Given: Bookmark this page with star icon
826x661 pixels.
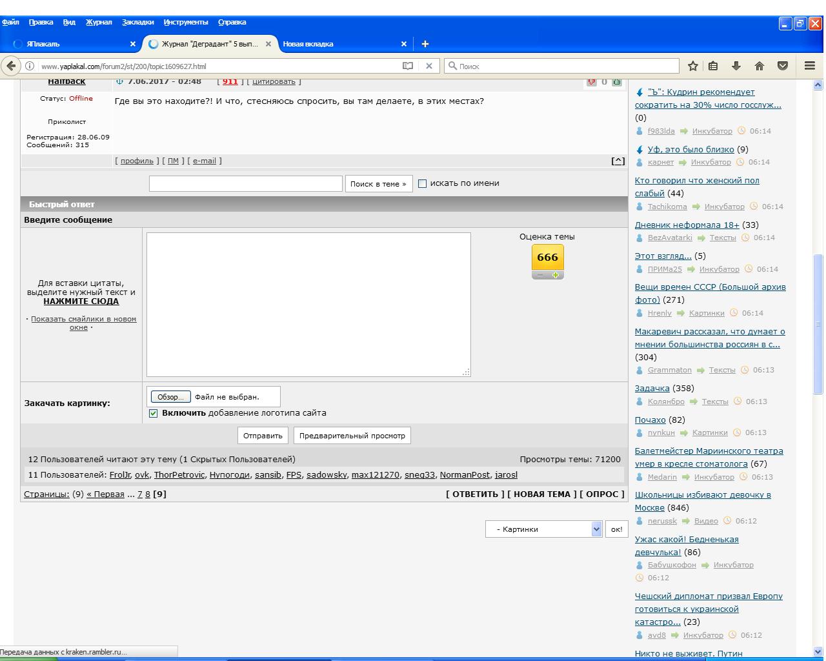Looking at the screenshot, I should point(692,66).
